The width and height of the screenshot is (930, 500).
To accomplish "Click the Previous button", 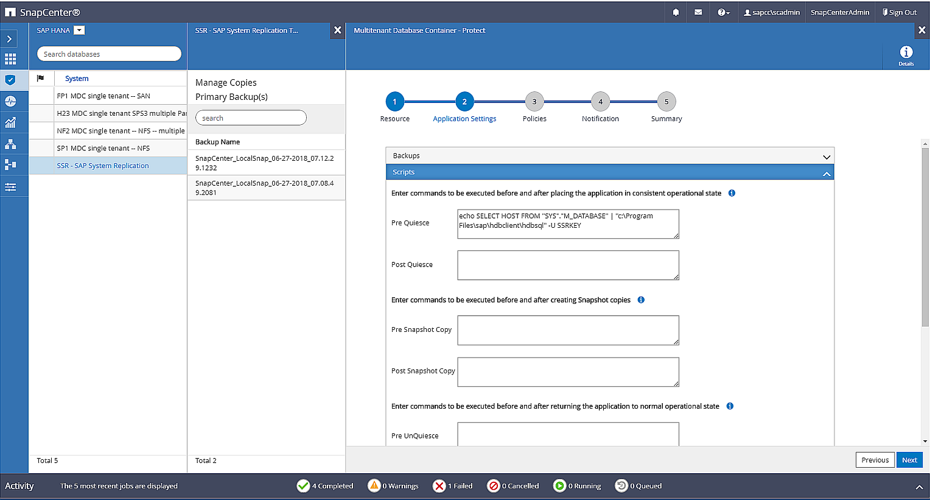I will [x=875, y=460].
